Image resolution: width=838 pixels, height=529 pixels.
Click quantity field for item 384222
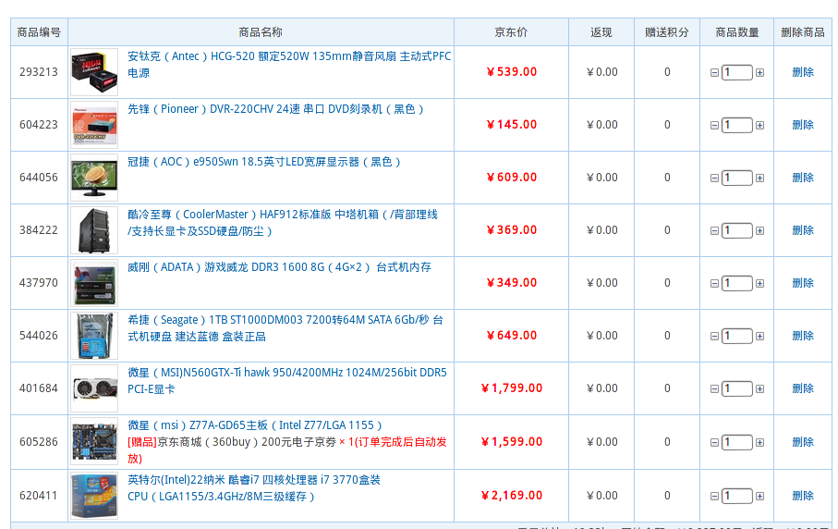click(737, 230)
